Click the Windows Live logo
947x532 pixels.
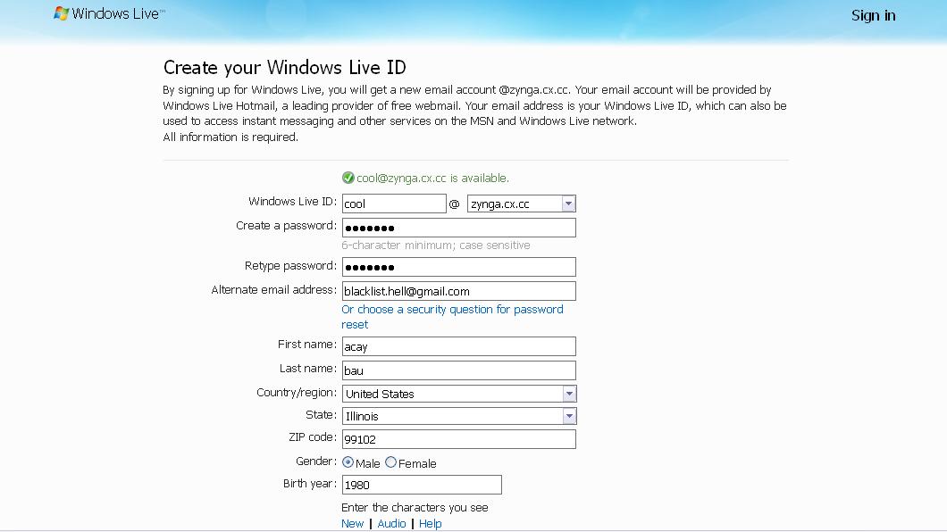(109, 14)
